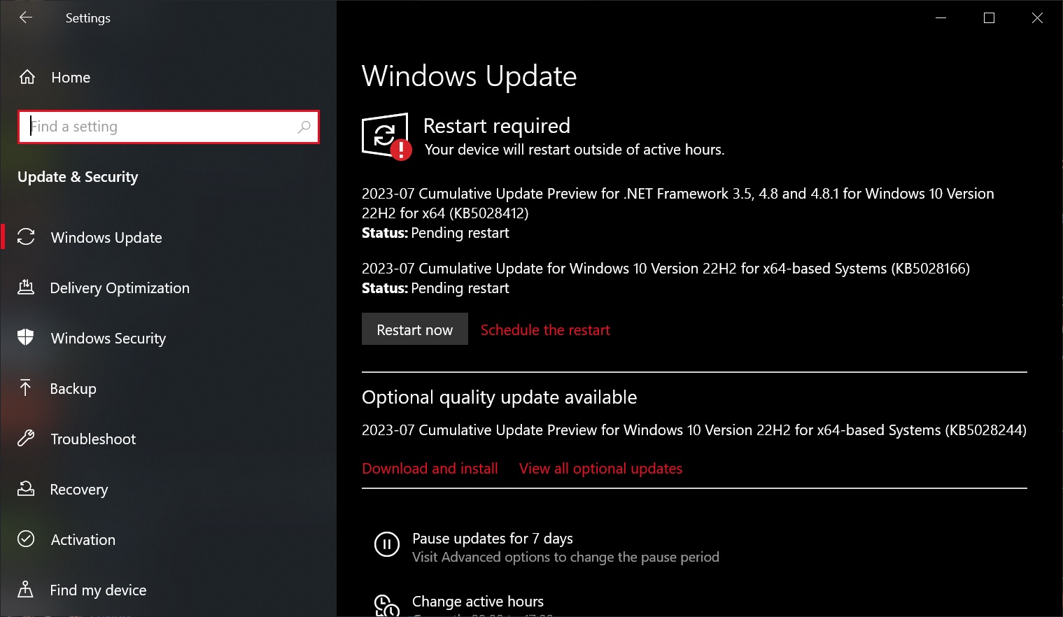
Task: Click the restart required status icon
Action: coord(386,136)
